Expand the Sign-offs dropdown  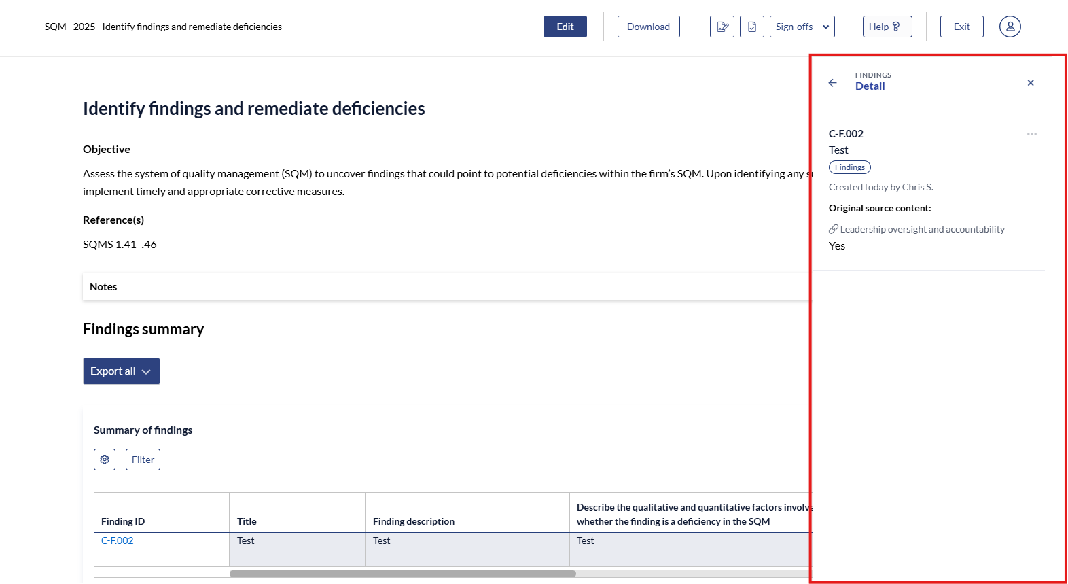tap(802, 27)
